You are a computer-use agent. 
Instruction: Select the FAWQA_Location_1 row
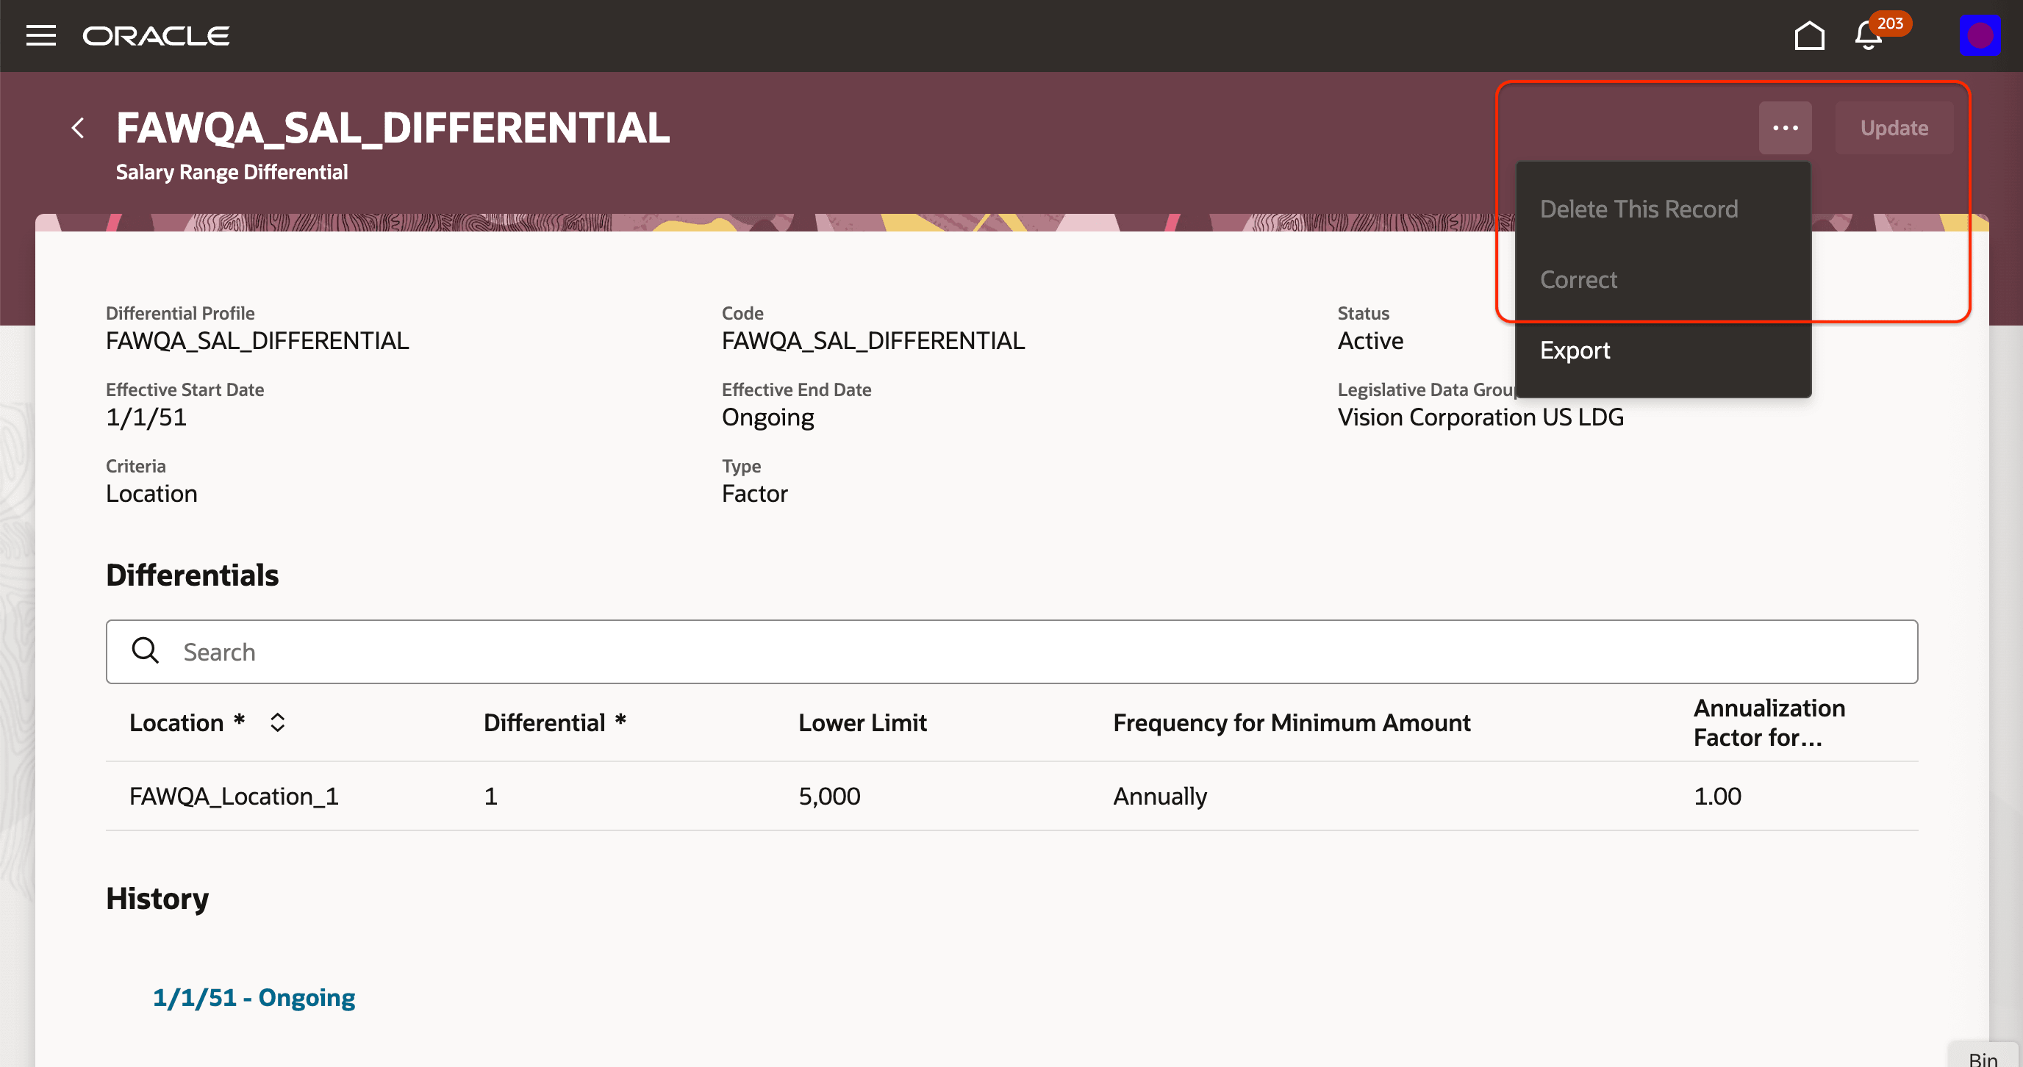[233, 795]
